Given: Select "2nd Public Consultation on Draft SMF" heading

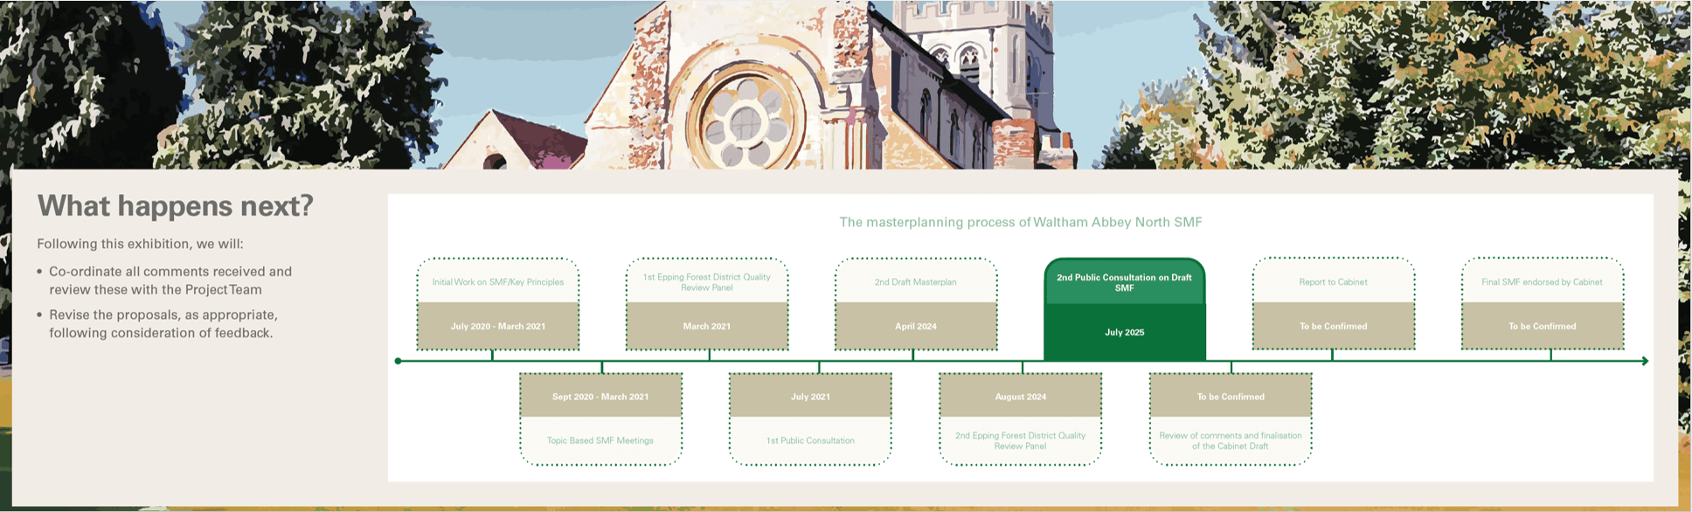Looking at the screenshot, I should (1125, 282).
